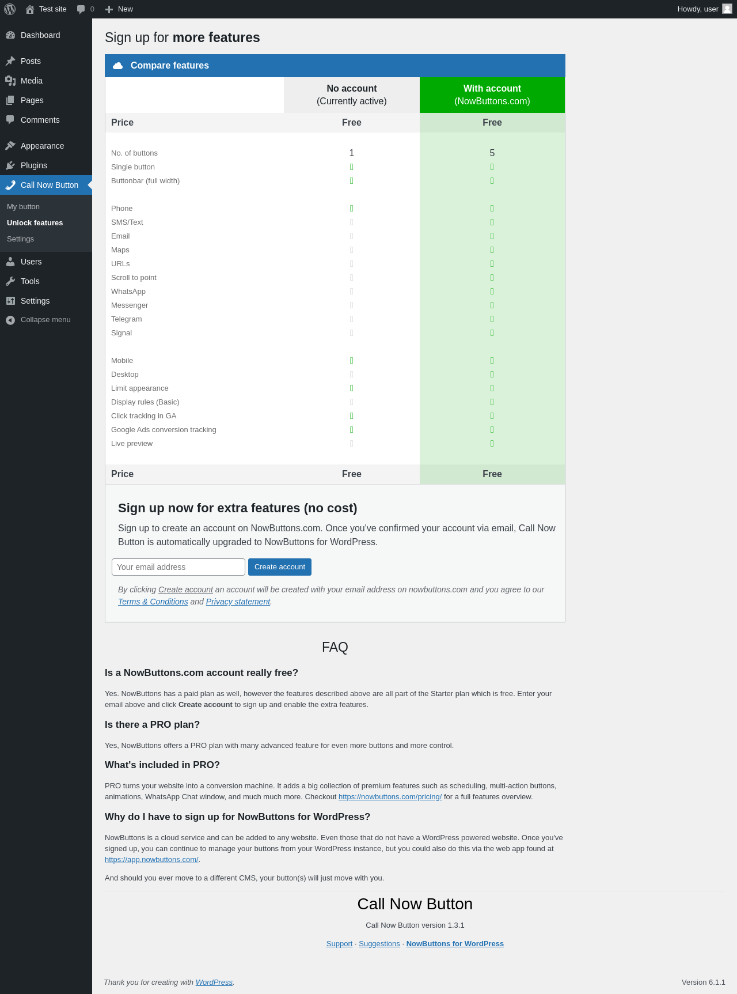Click the Display rules (Basic) label

[145, 402]
